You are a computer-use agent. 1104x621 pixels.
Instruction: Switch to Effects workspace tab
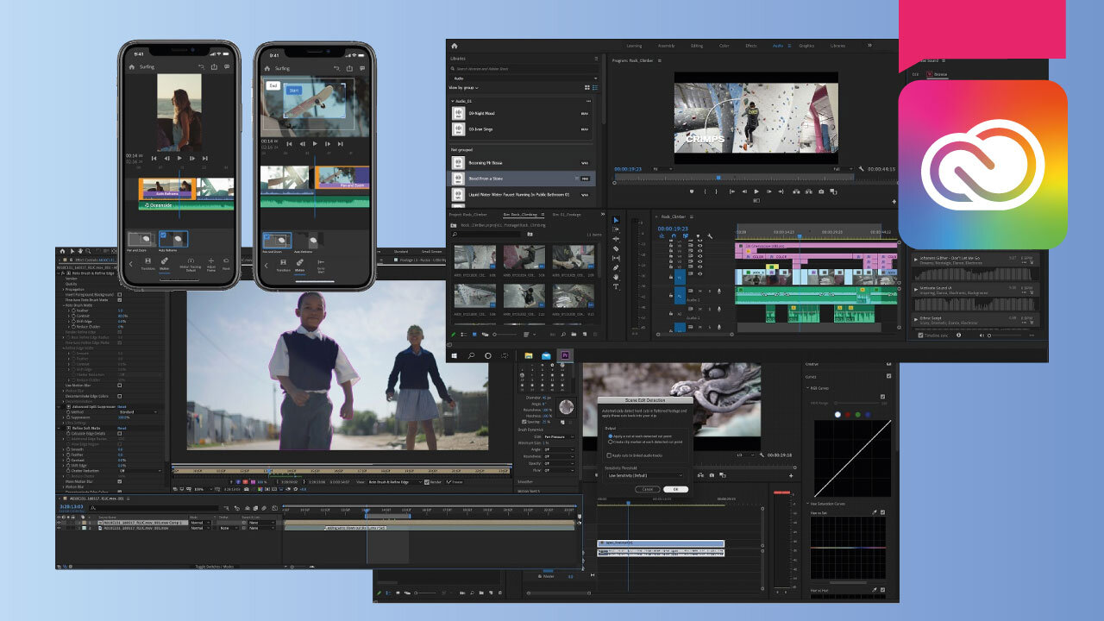pos(750,46)
